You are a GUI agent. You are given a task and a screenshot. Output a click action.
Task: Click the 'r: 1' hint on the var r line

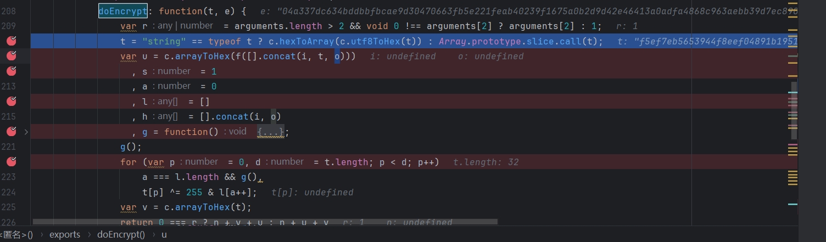pos(627,26)
